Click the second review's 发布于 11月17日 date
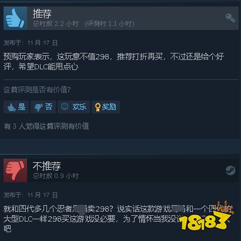The image size is (241, 241). click(x=31, y=195)
